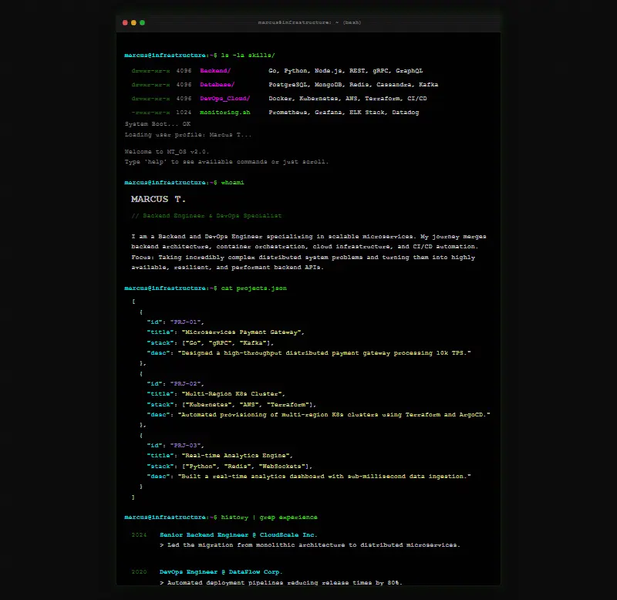Click the "PRJ-01" id value
The height and width of the screenshot is (600, 617).
click(185, 322)
